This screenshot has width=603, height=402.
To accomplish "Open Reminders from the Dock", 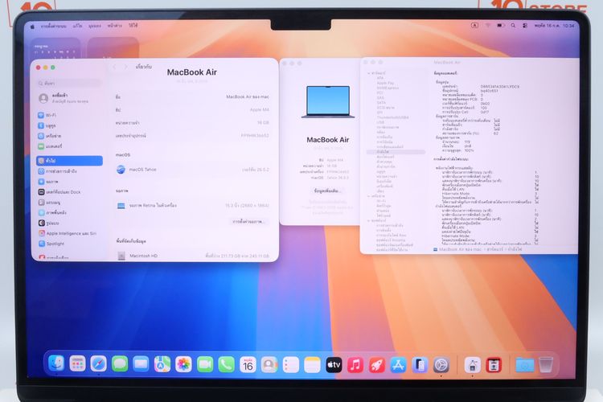I will (291, 365).
